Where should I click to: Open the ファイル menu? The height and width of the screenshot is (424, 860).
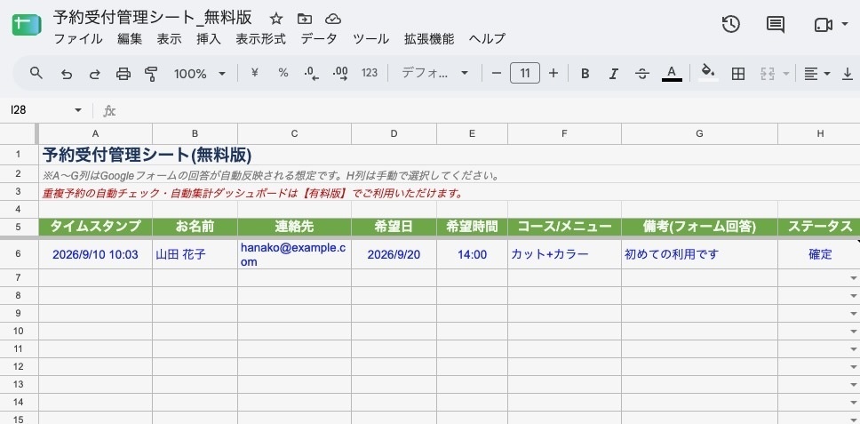tap(78, 39)
